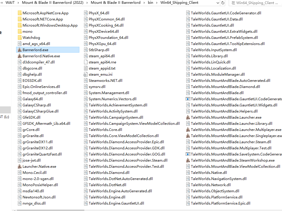Click the mono folder icon
The image size is (282, 211).
coord(20,31)
